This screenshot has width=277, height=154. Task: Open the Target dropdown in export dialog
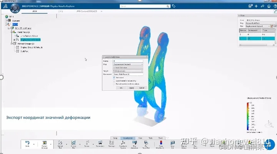128,71
